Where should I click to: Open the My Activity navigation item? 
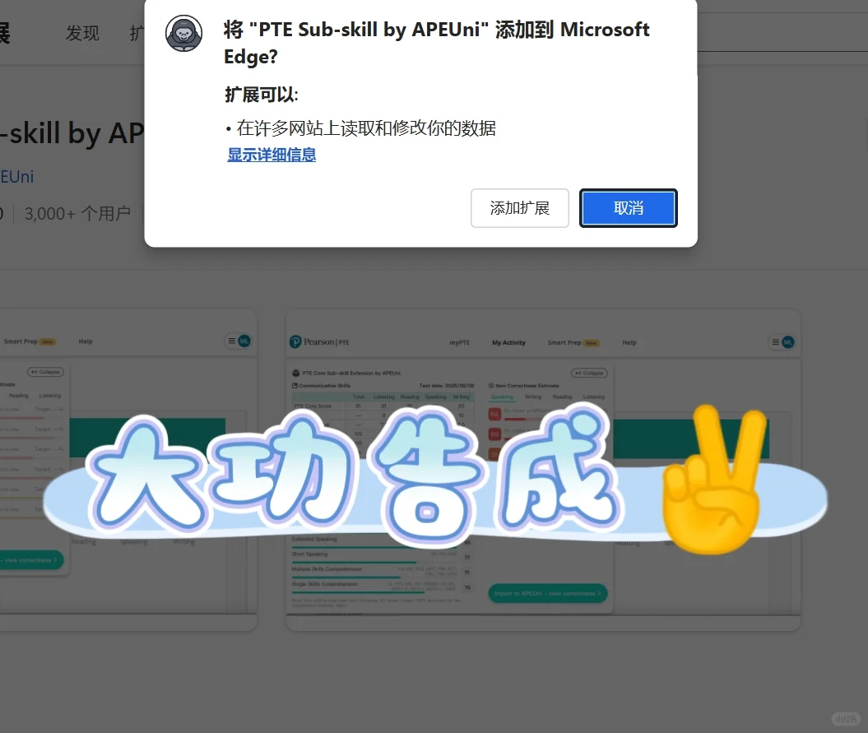tap(508, 343)
